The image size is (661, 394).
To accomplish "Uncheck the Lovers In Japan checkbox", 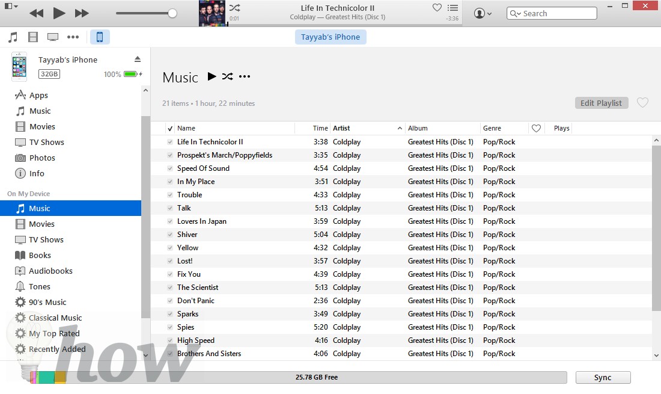I will pyautogui.click(x=170, y=221).
